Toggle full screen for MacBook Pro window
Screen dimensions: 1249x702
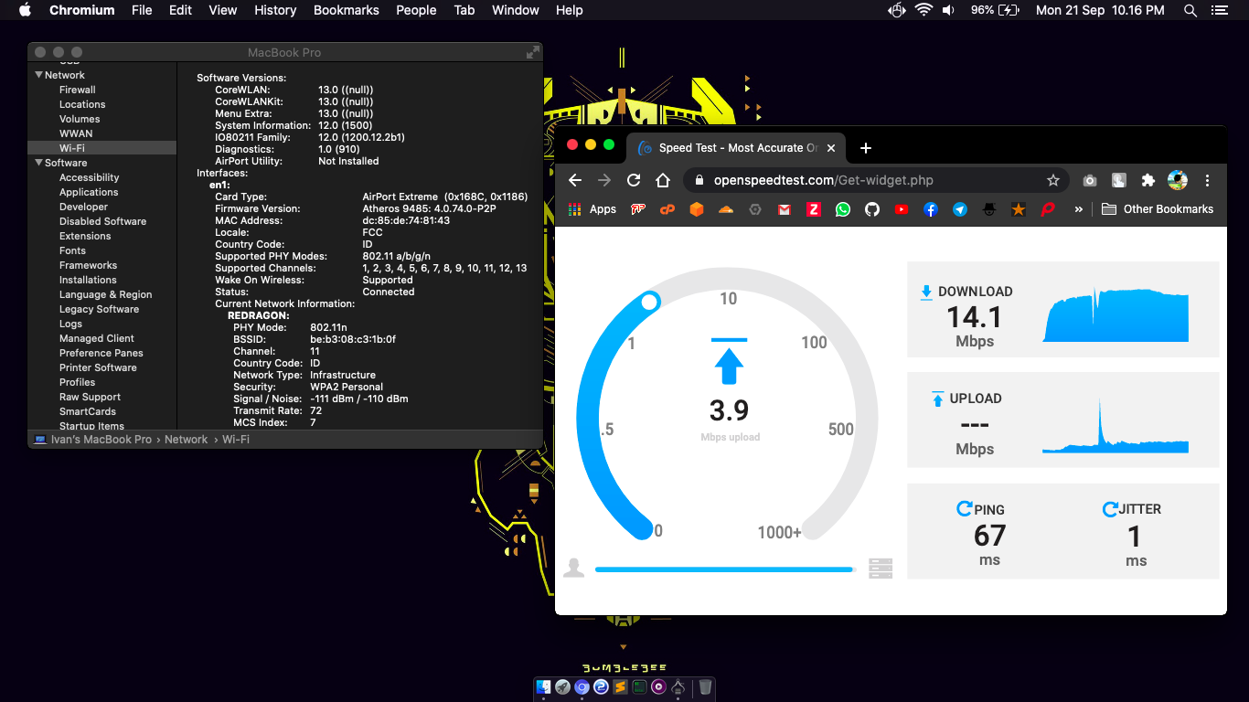coord(533,52)
